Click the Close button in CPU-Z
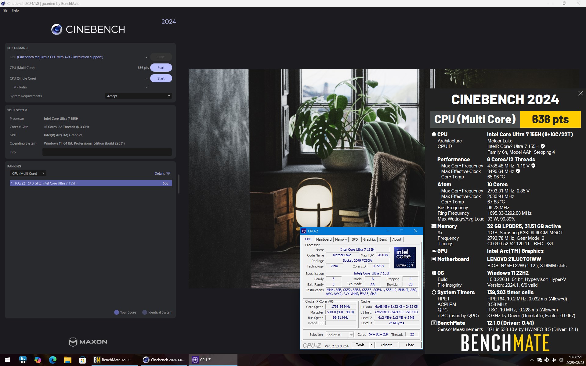The image size is (586, 366). pyautogui.click(x=410, y=345)
